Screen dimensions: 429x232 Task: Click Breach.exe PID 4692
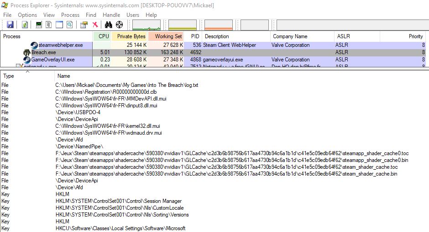click(196, 52)
